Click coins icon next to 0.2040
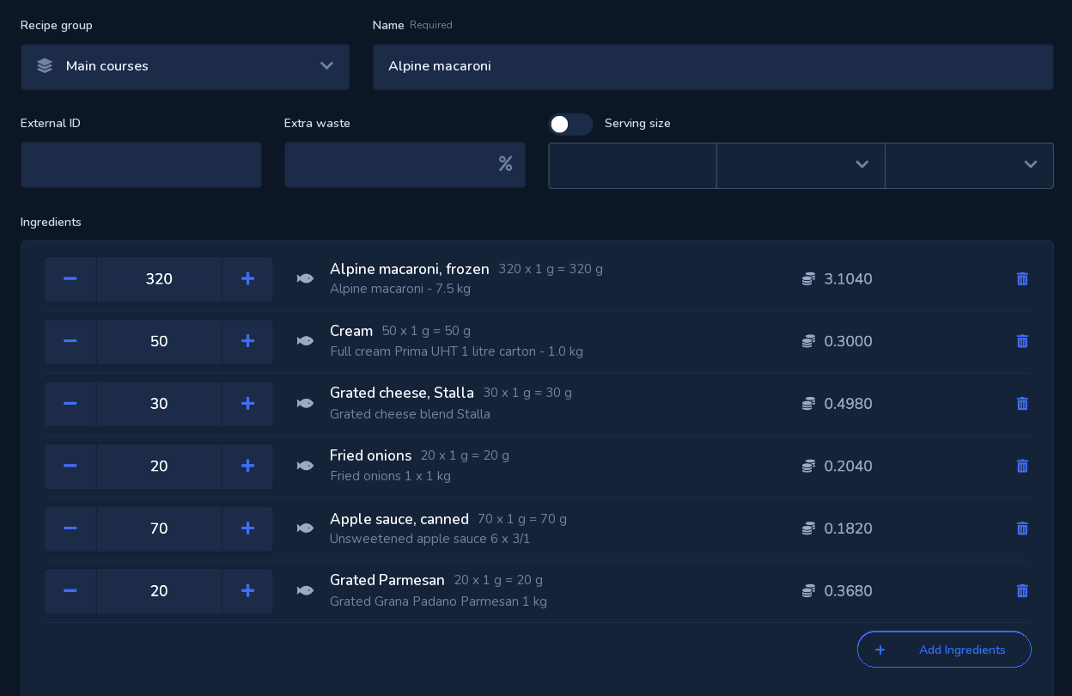This screenshot has height=696, width=1072. (808, 466)
